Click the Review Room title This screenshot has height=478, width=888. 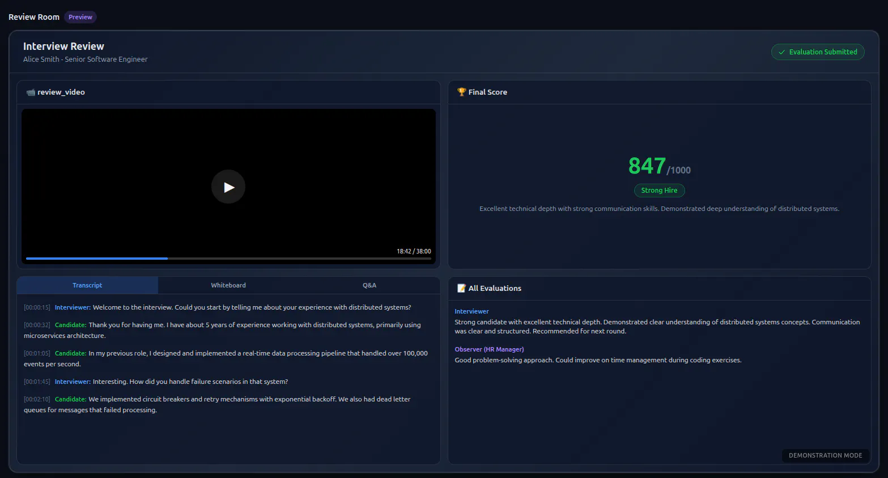[34, 17]
